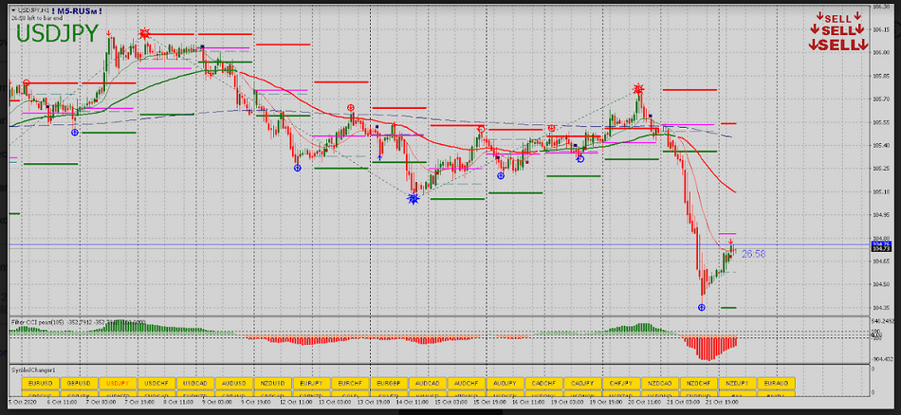Viewport: 901px width, 415px height.
Task: Select the EURAUD symbol button
Action: (775, 383)
